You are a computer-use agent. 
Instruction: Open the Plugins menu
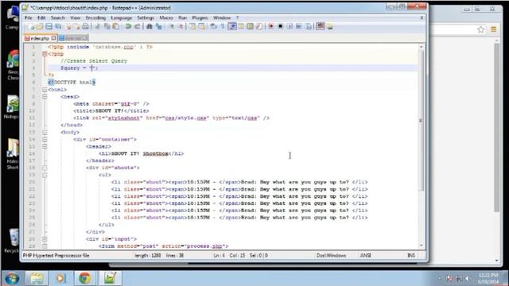[200, 17]
